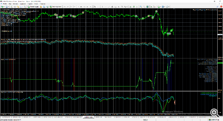Click the profiles icon in toolbar
Image resolution: width=223 pixels, height=121 pixels.
tap(7, 7)
